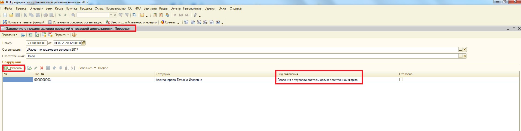Click the Ответственный field containing Ольга
The height and width of the screenshot is (131, 521).
(242, 56)
